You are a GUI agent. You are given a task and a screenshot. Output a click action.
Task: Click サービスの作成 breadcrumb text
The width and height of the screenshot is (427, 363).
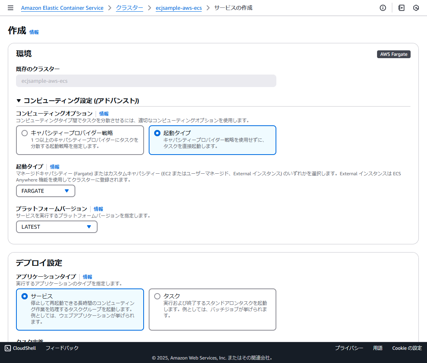(233, 8)
